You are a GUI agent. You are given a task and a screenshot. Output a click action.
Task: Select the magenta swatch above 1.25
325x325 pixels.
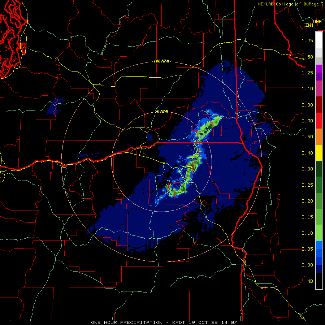tap(319, 69)
